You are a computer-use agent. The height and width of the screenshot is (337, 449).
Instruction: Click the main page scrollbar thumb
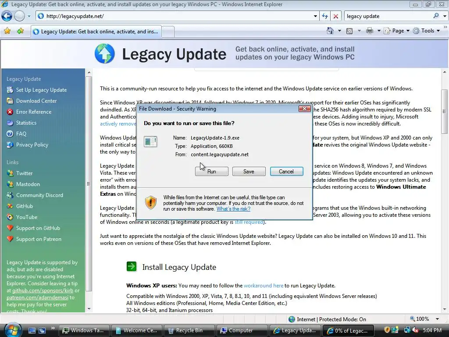(x=445, y=111)
